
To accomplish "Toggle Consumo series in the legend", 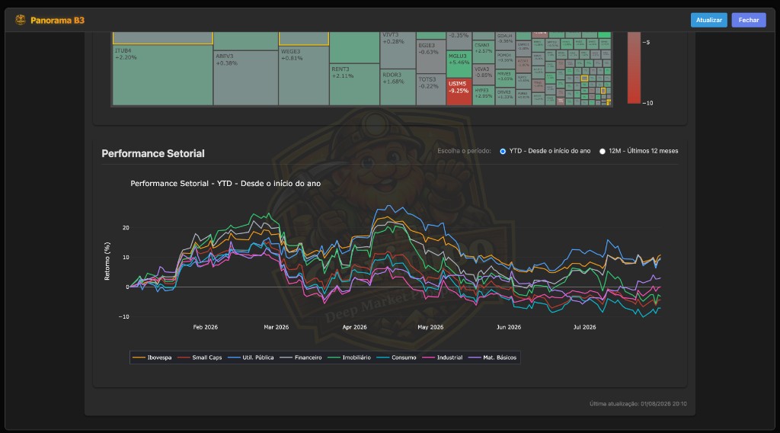I will point(396,358).
